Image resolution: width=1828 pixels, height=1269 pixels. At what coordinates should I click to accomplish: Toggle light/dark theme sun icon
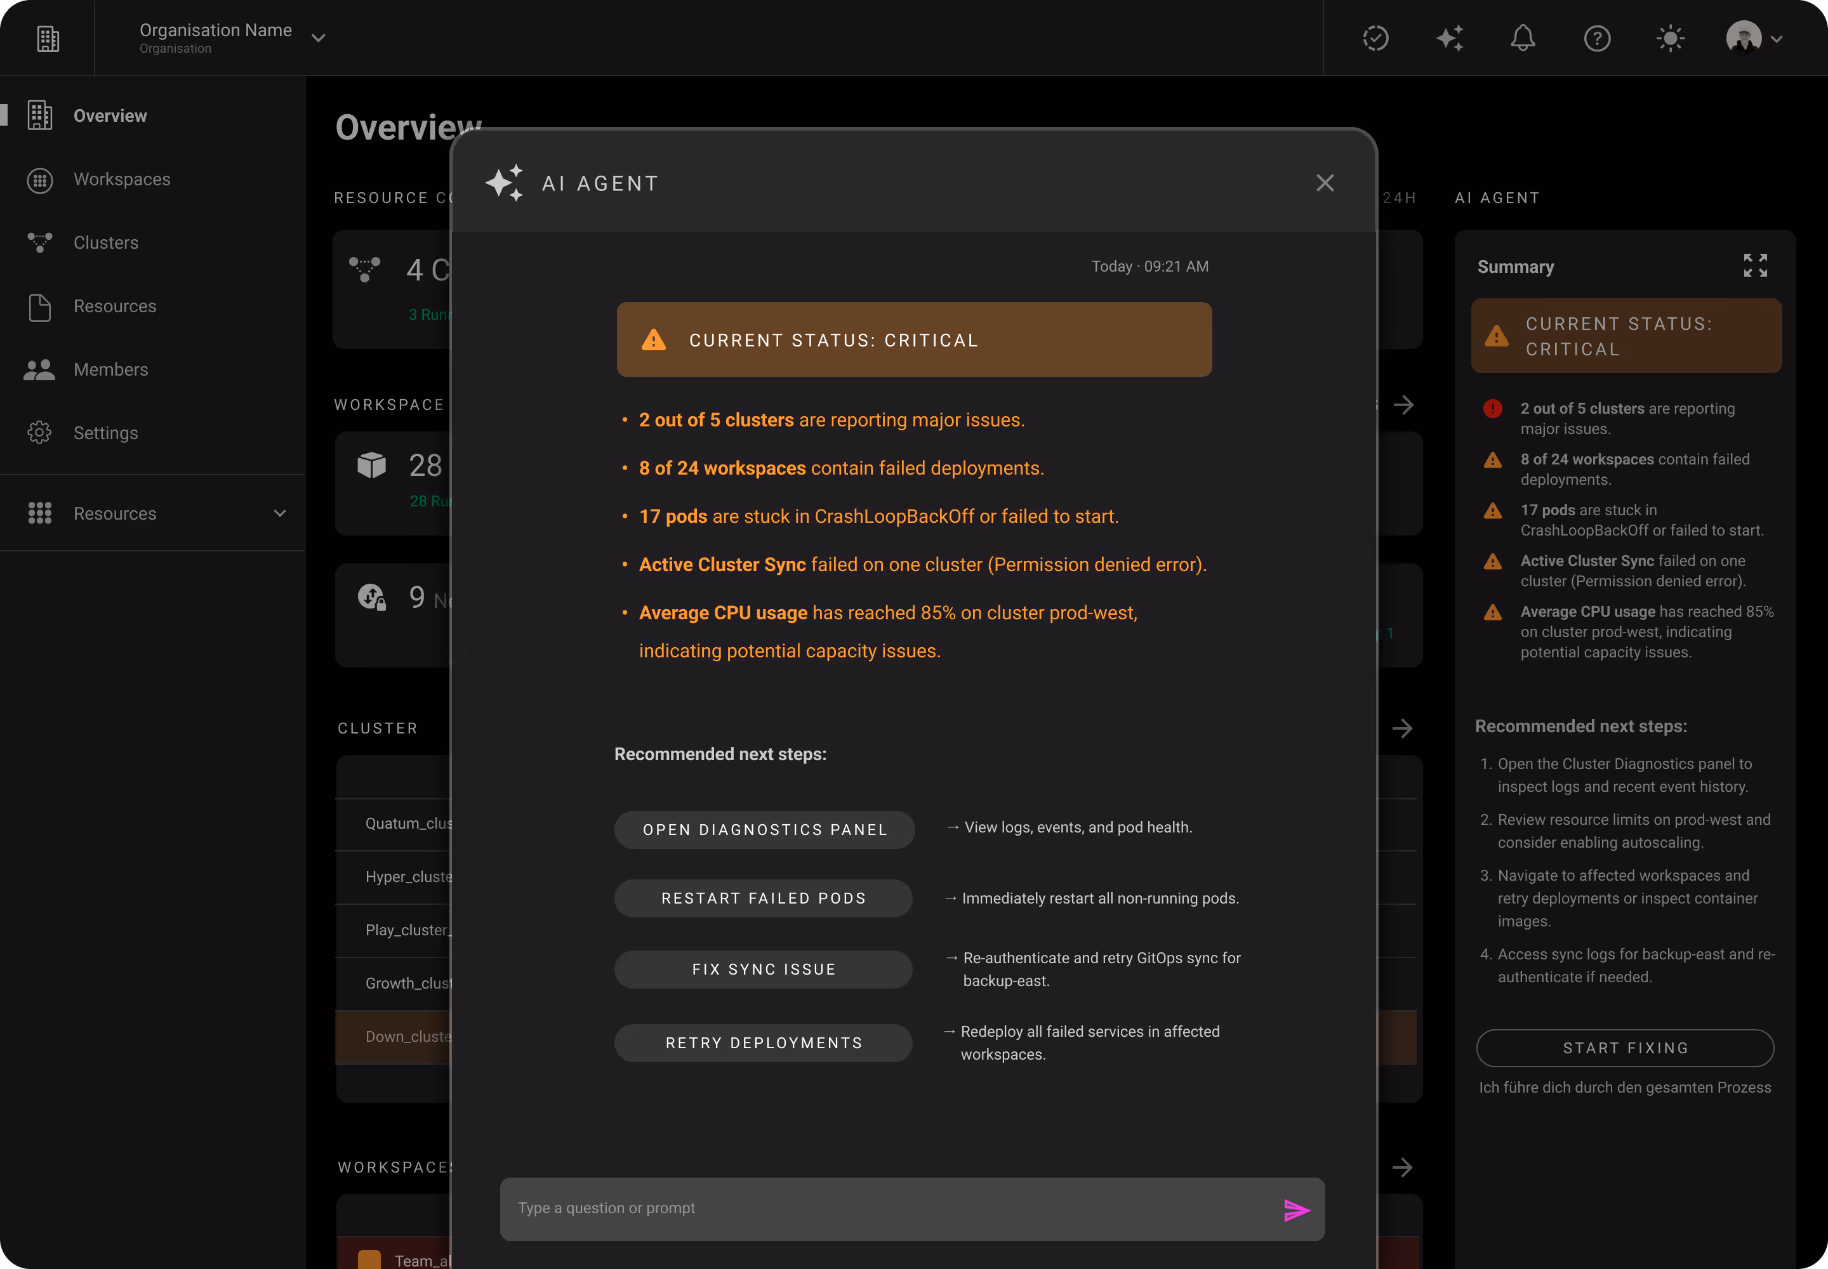point(1671,38)
